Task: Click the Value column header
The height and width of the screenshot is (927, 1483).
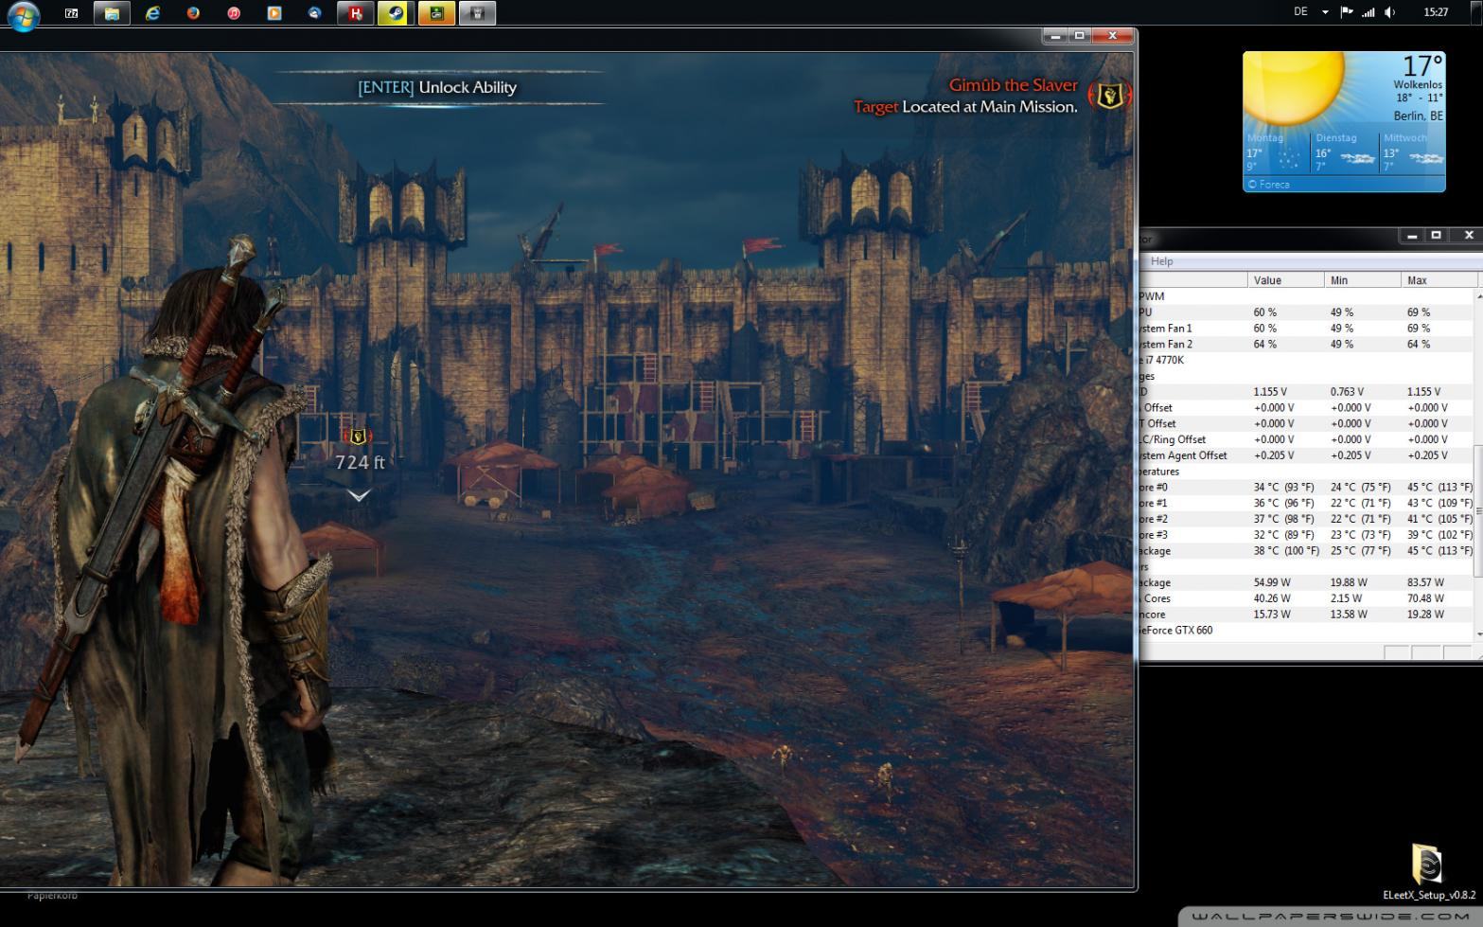Action: pyautogui.click(x=1285, y=280)
